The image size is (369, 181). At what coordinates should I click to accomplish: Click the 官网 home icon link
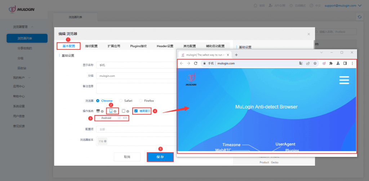click(x=259, y=6)
